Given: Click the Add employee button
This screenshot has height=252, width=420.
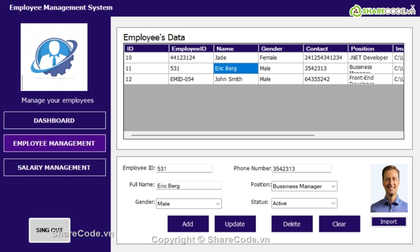Looking at the screenshot, I should coord(188,224).
